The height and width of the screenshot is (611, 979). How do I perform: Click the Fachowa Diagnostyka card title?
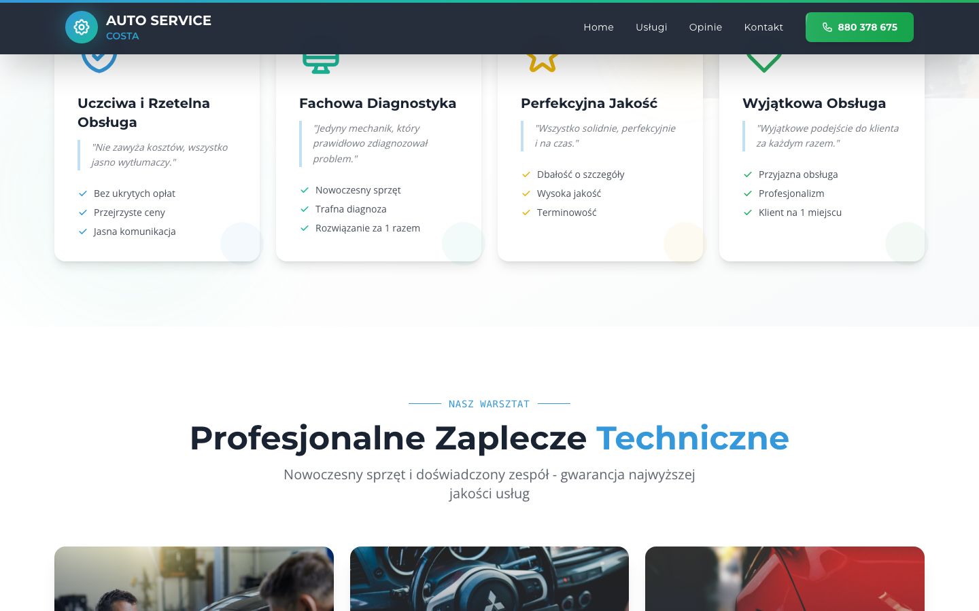click(377, 103)
